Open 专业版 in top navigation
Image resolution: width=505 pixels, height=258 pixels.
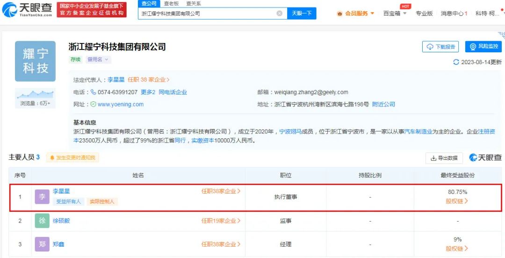pos(424,14)
